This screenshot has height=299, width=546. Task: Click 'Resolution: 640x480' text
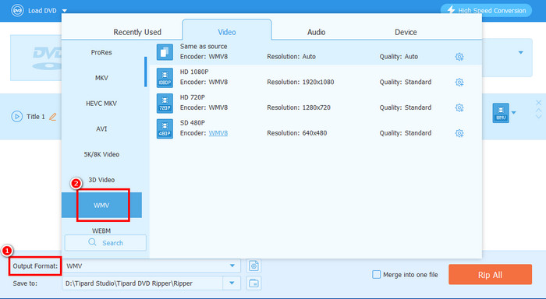296,133
